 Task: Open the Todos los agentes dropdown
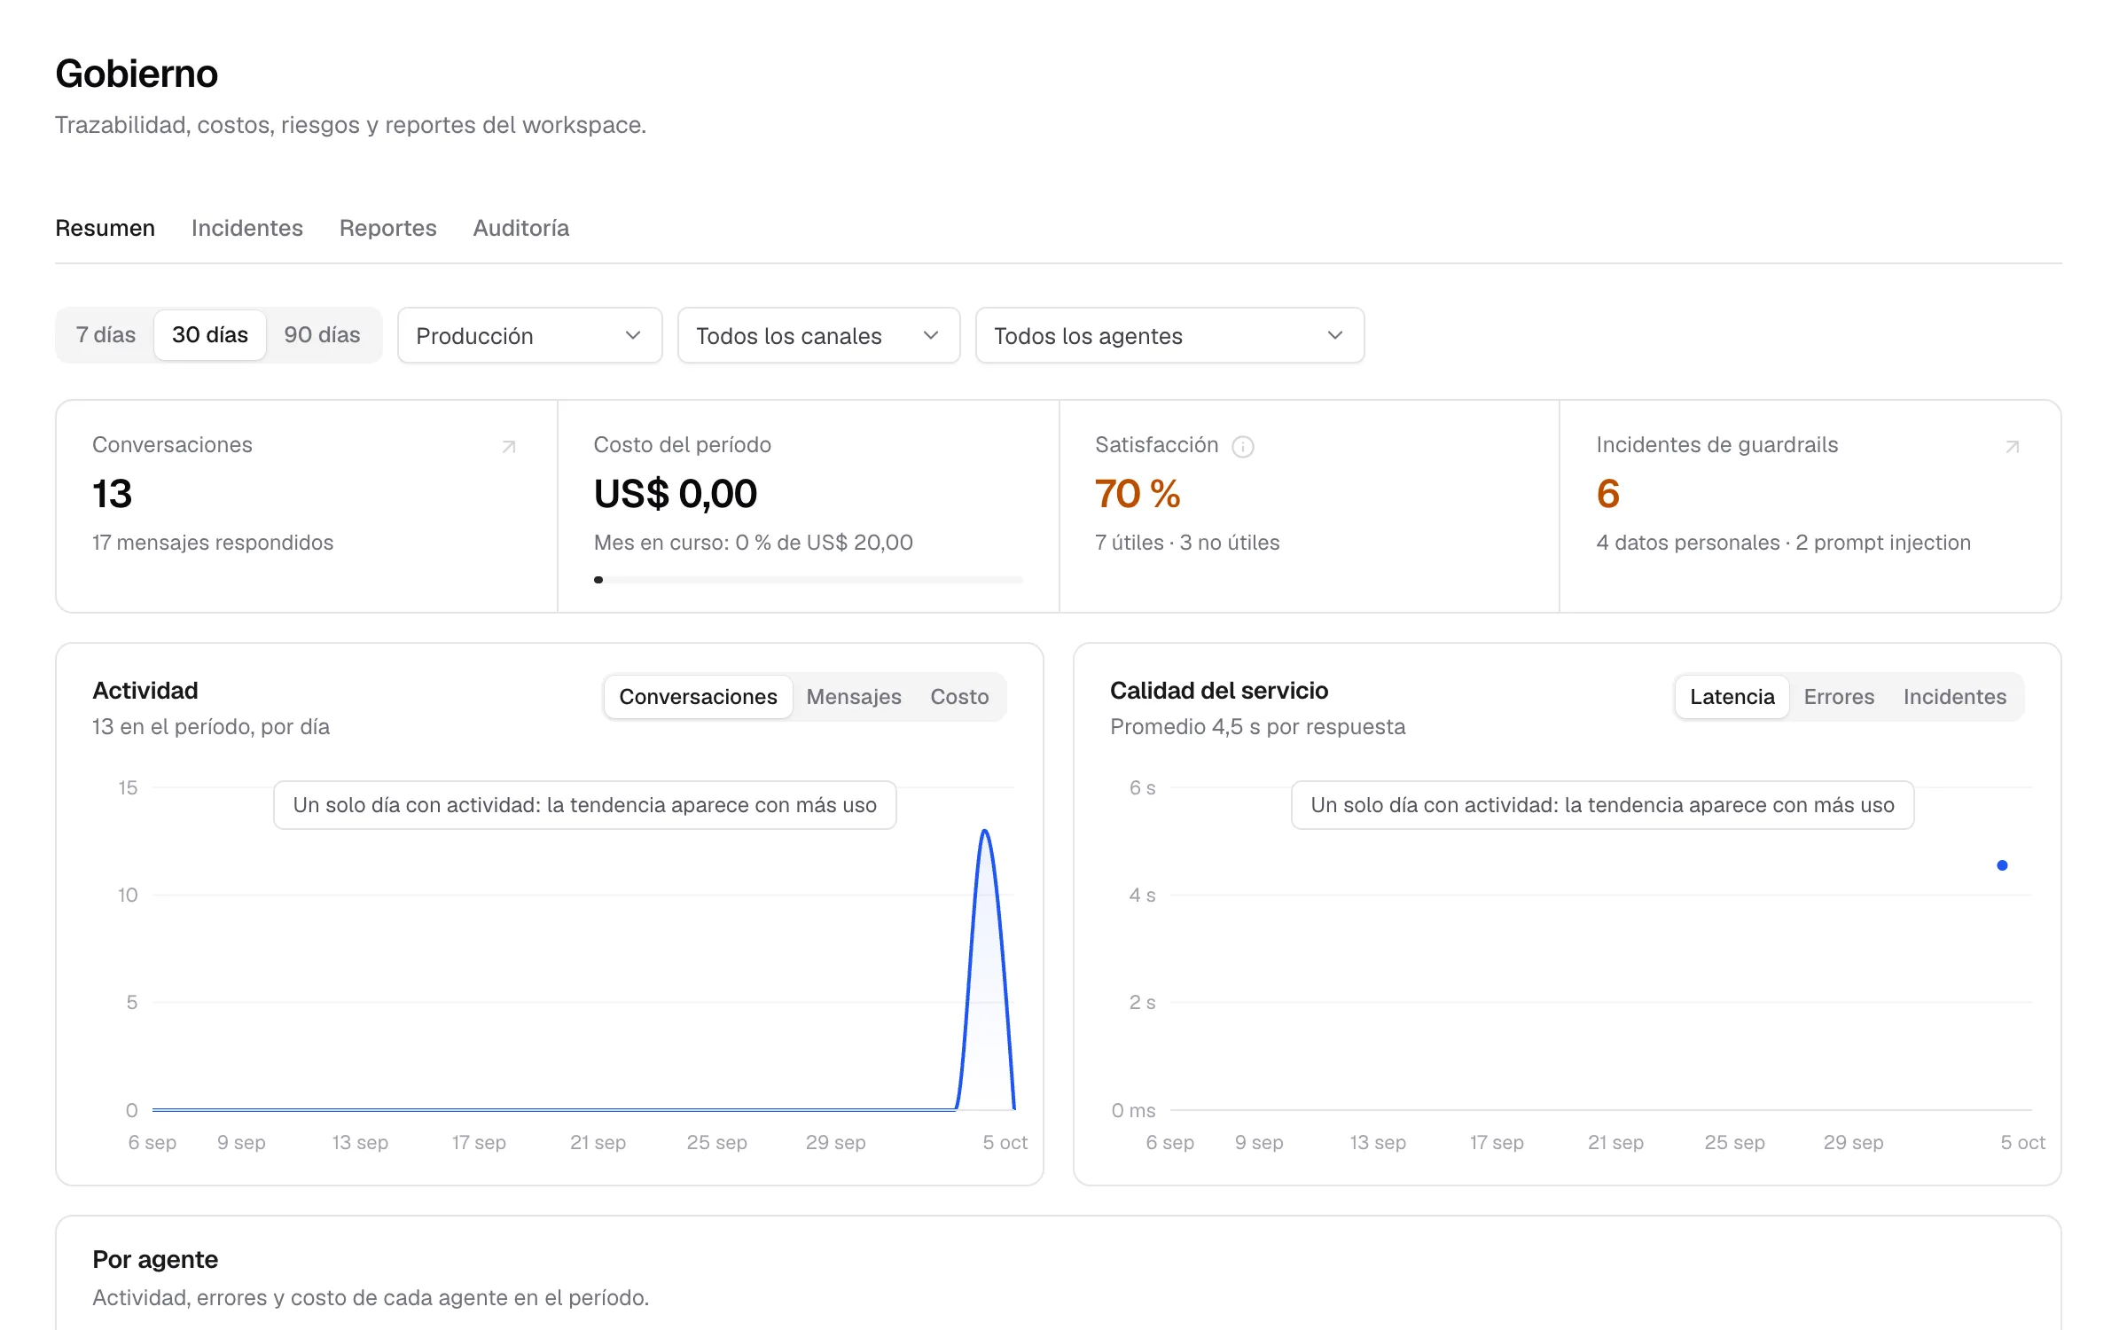(x=1169, y=336)
